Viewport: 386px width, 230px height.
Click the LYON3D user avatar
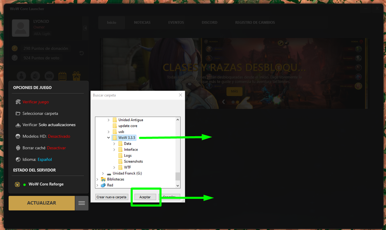(x=21, y=28)
